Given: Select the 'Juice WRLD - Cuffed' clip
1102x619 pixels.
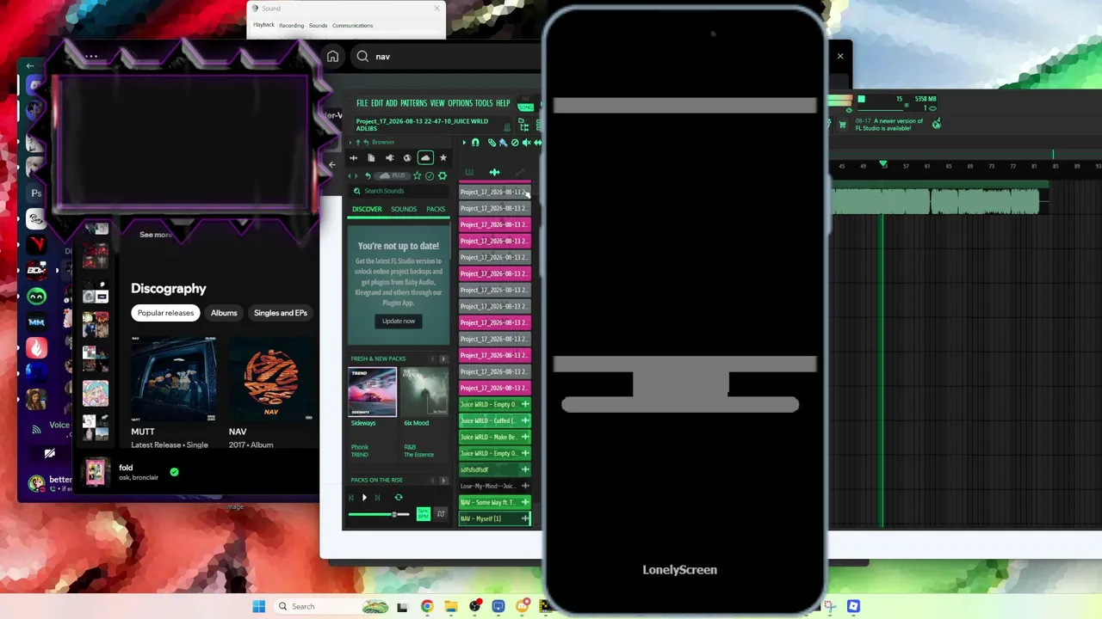Looking at the screenshot, I should coord(495,420).
